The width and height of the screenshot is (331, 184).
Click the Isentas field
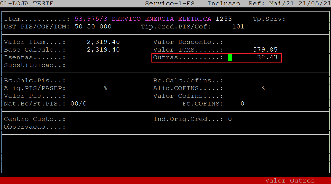[x=95, y=57]
